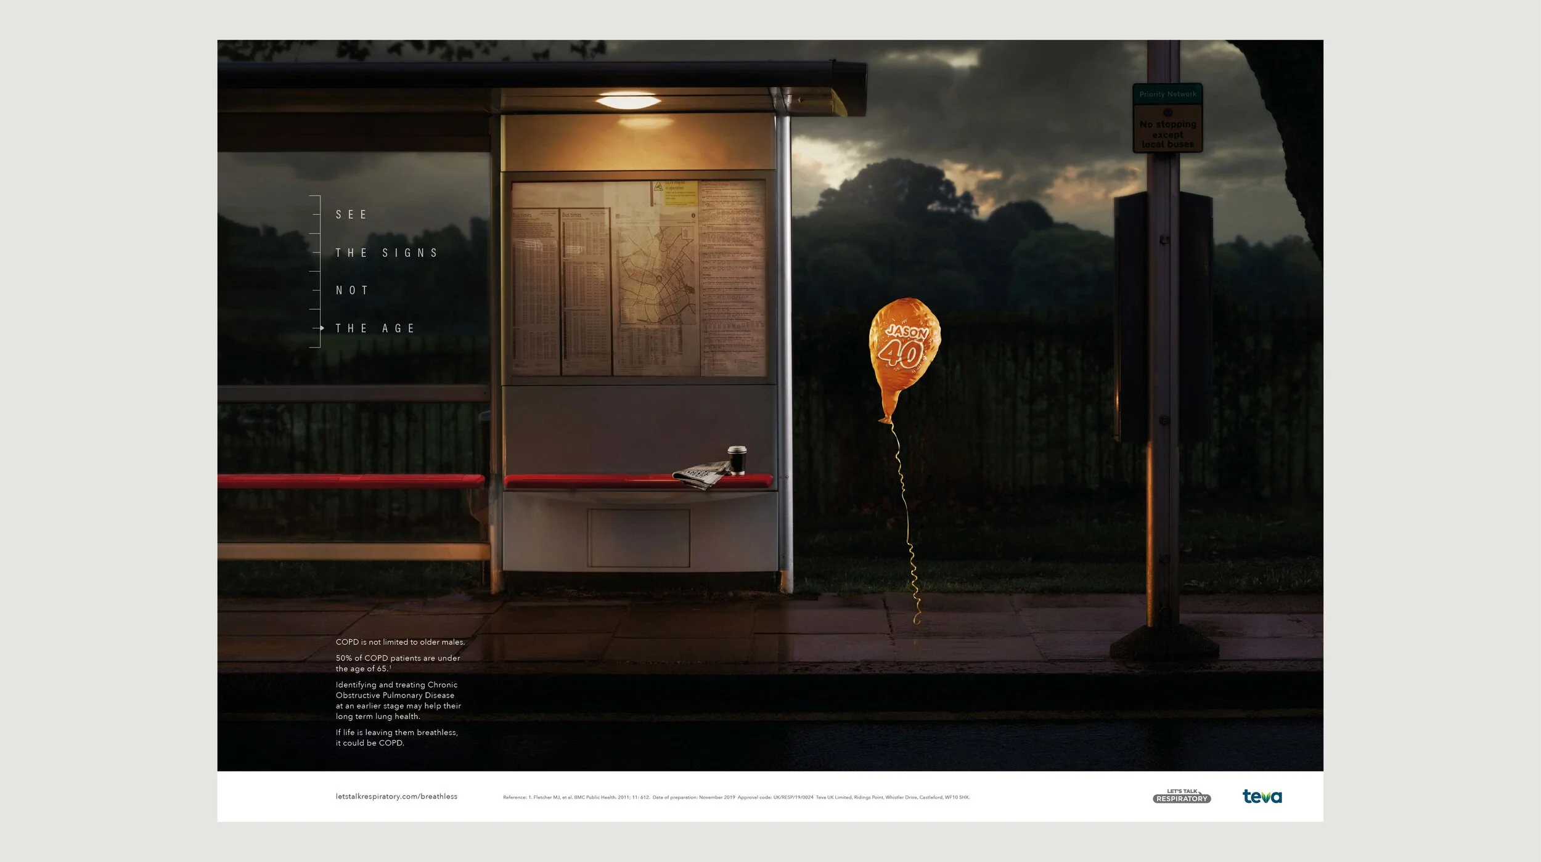Click the No stopping except local buses sign

pyautogui.click(x=1167, y=134)
